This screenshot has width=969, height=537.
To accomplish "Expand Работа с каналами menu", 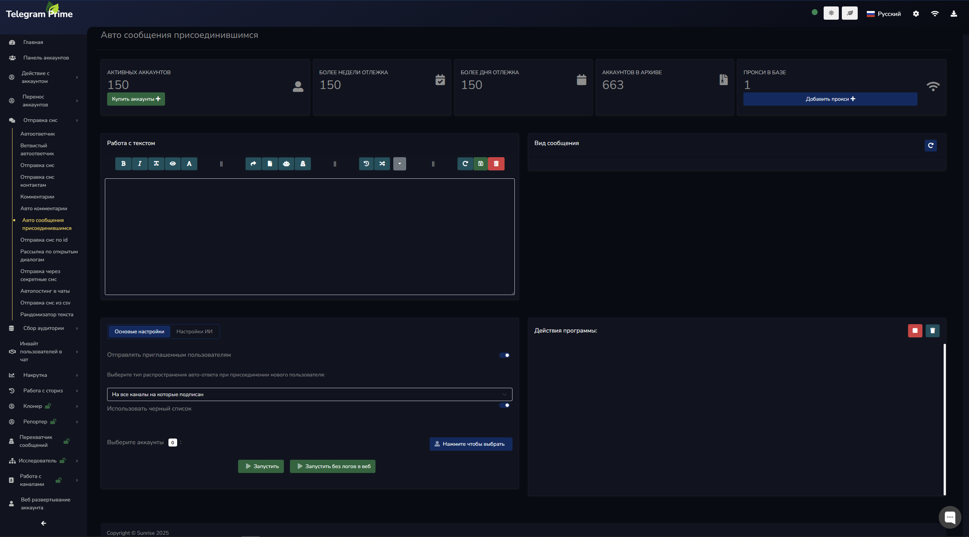I will 44,480.
